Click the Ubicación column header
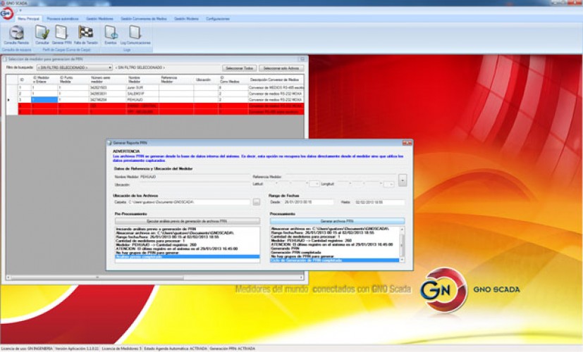 (206, 80)
